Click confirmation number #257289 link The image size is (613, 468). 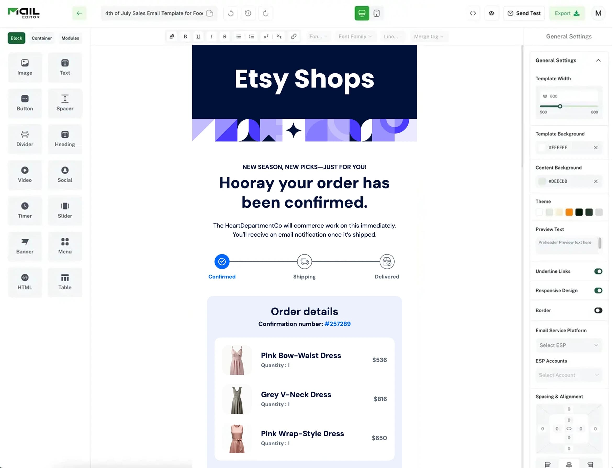338,324
